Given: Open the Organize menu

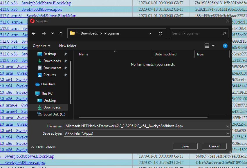Looking at the screenshot, I should [x=42, y=46].
